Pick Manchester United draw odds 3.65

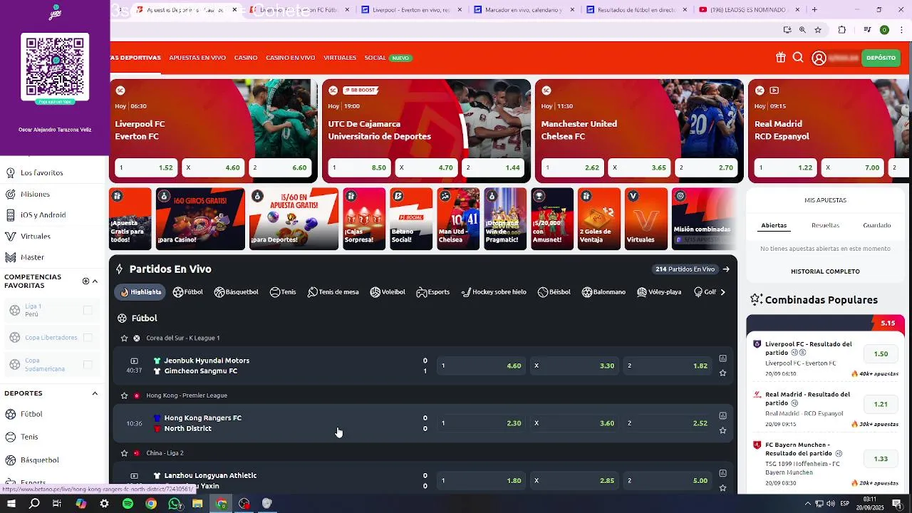click(639, 168)
